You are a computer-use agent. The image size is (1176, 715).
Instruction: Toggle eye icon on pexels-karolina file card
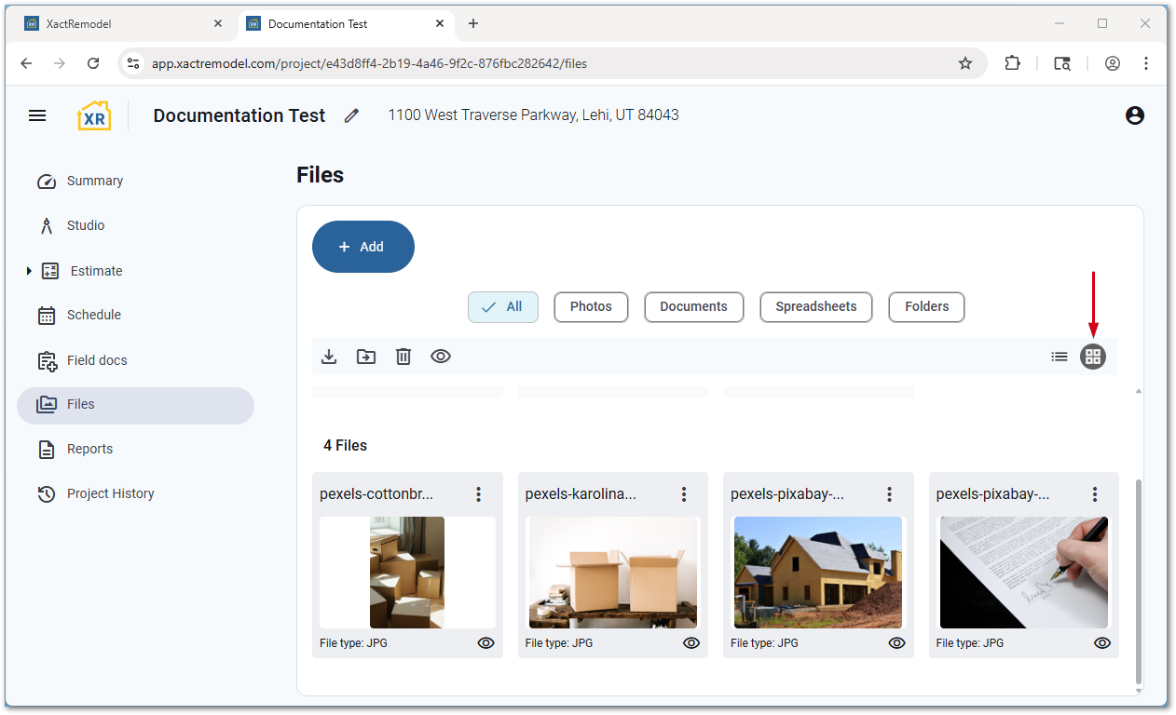pos(691,643)
